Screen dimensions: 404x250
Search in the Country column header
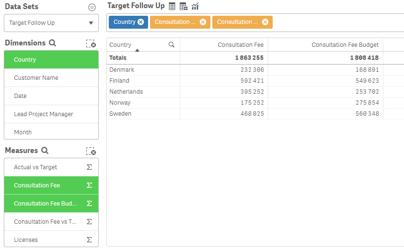(172, 45)
